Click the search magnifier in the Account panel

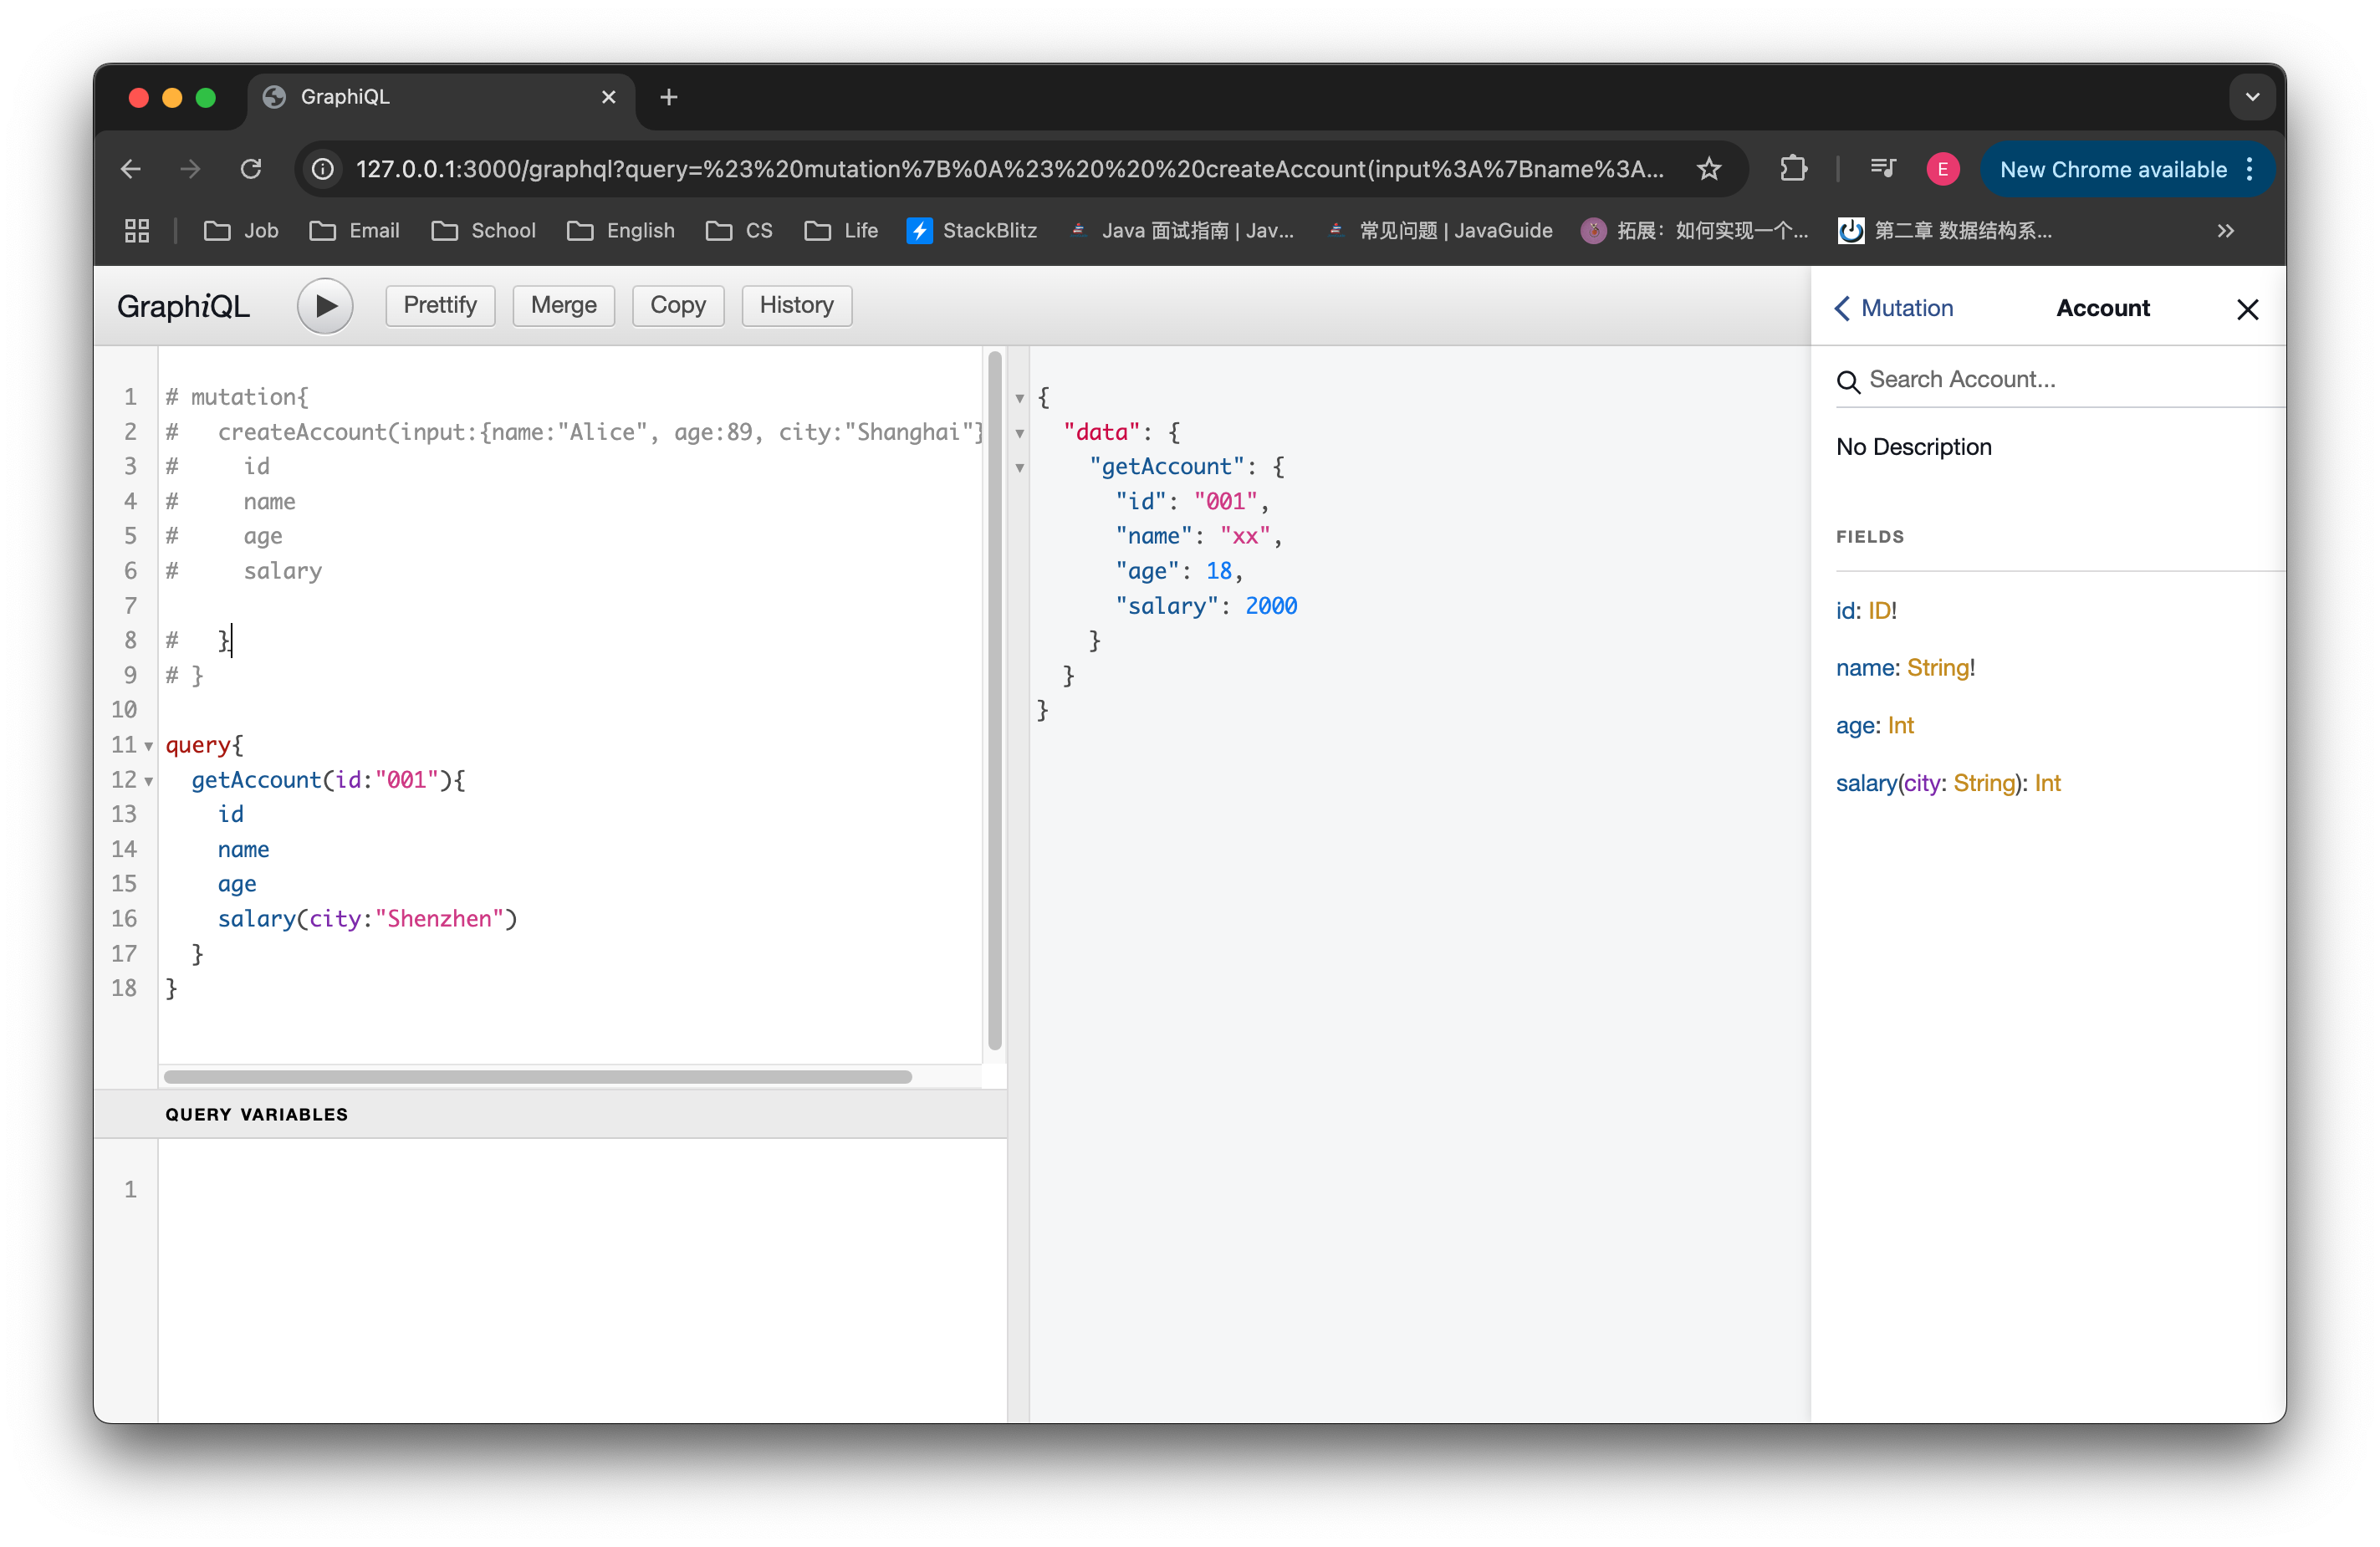[x=1848, y=381]
